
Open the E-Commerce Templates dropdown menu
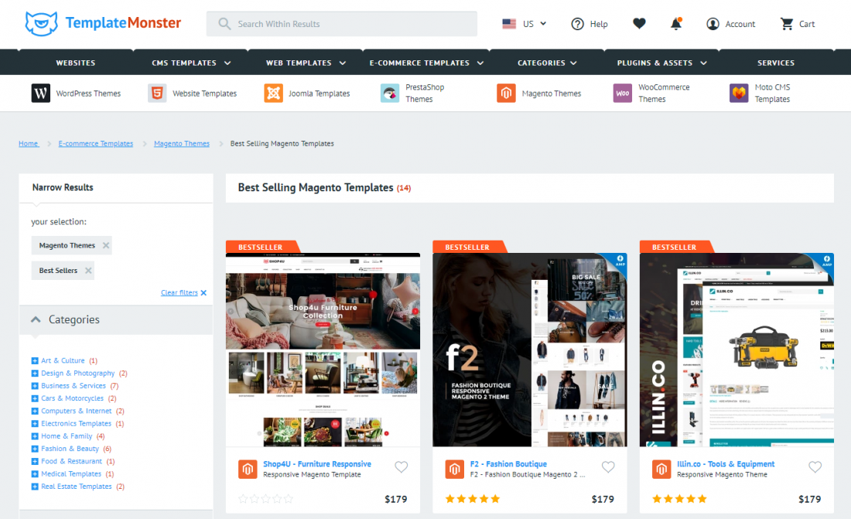click(426, 63)
